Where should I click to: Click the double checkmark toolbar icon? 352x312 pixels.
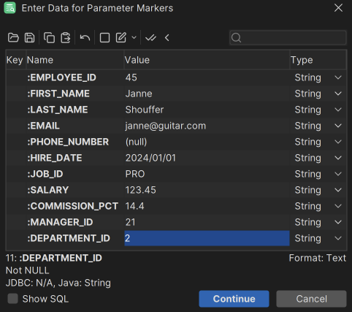150,38
